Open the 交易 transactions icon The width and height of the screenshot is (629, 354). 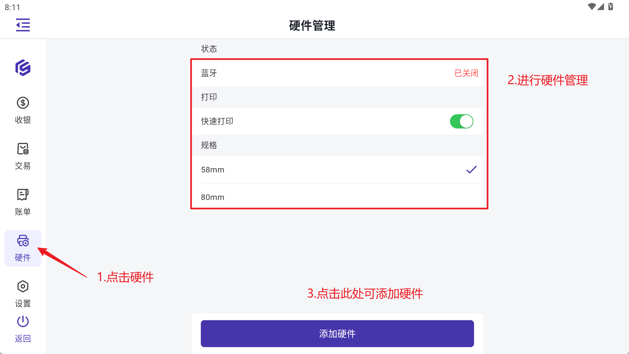click(x=23, y=149)
